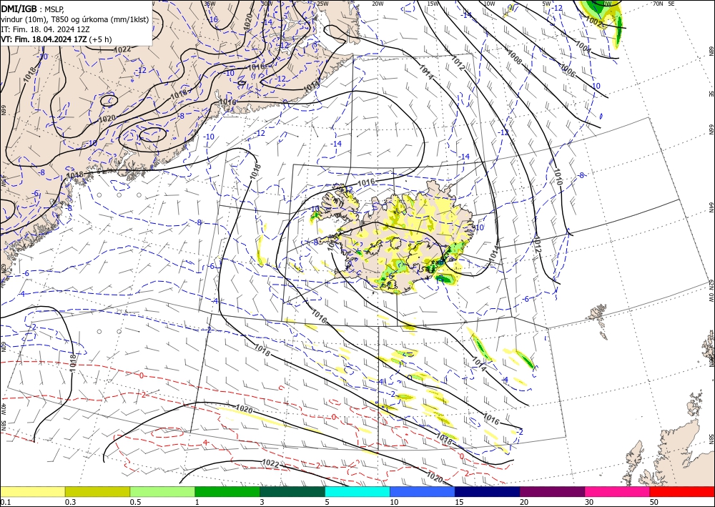Click the '1008' isobar label
715x507 pixels.
(515, 56)
